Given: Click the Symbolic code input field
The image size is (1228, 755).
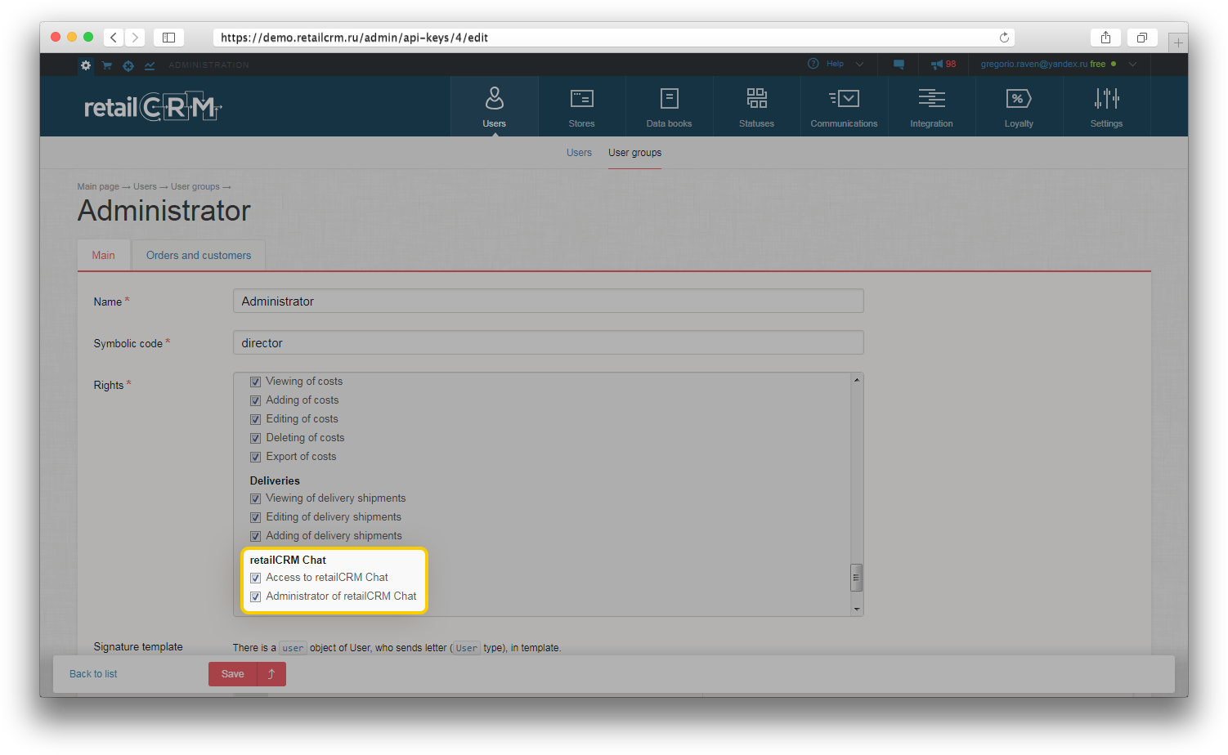Looking at the screenshot, I should click(548, 342).
